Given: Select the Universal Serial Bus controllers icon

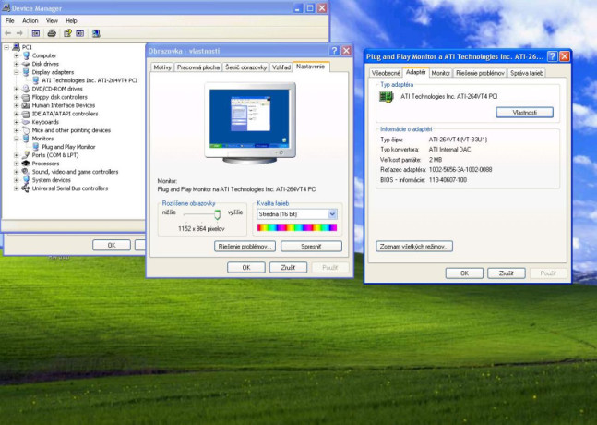Looking at the screenshot, I should [26, 188].
